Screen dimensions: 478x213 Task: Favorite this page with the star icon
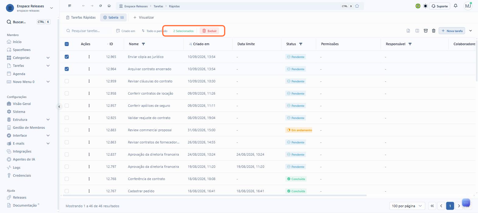357,6
